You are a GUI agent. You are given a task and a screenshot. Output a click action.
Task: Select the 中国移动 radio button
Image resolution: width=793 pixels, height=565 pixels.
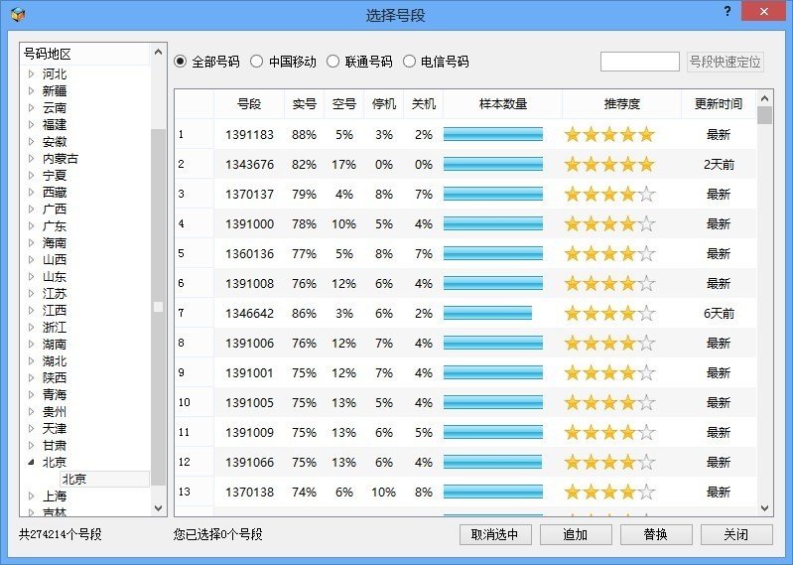click(256, 62)
